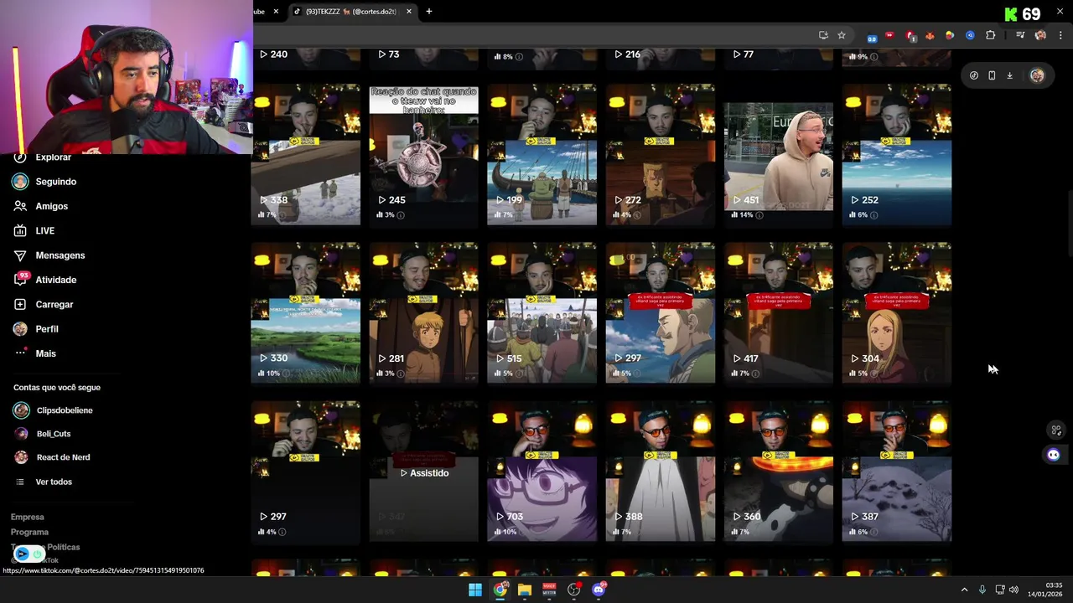Open Discord from the taskbar
Viewport: 1073px width, 603px height.
click(x=599, y=590)
